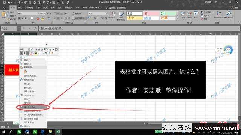Open the ribbon font size dropdown
Image resolution: width=241 pixels, height=135 pixels.
(x=44, y=13)
